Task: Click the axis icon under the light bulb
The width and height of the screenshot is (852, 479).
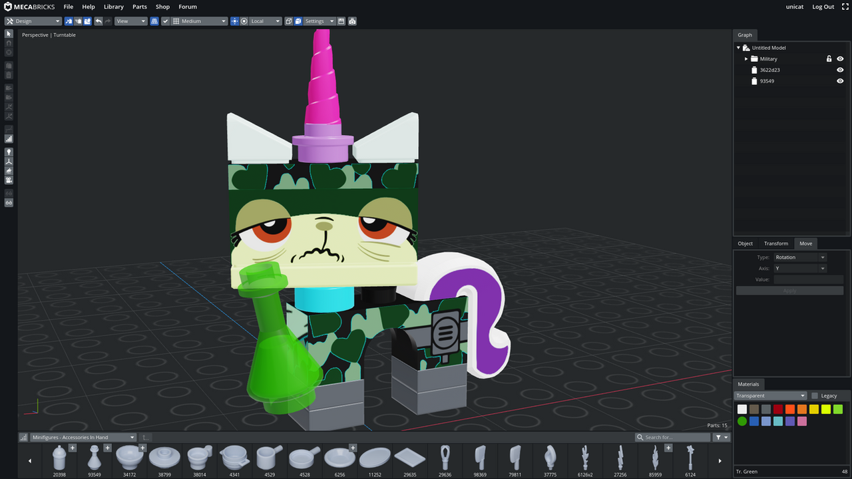Action: 9,162
